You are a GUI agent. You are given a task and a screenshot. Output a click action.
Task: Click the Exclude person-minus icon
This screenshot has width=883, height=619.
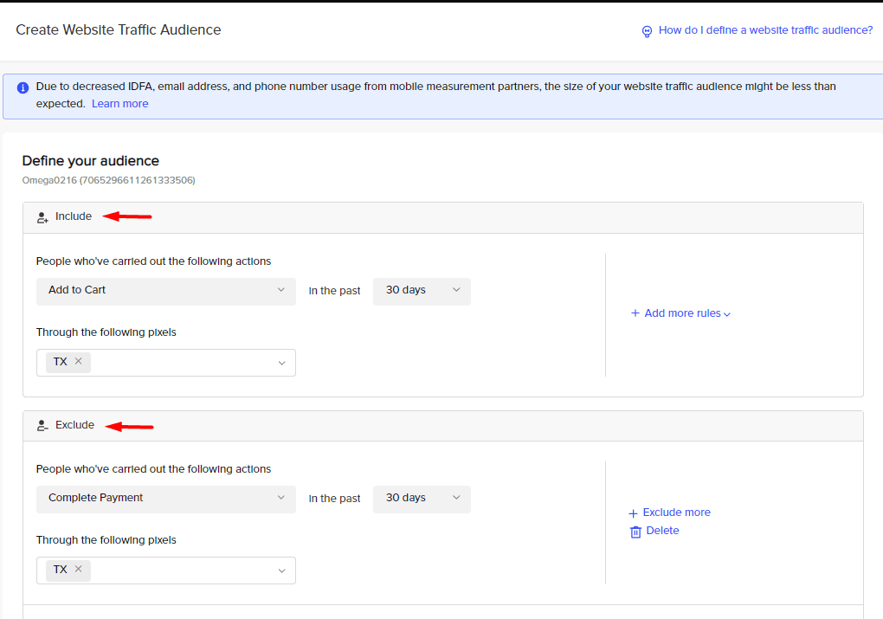tap(42, 426)
